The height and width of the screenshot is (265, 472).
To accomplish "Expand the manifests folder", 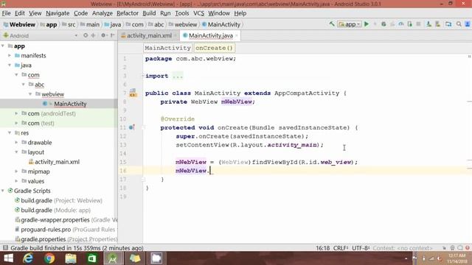I will (10, 56).
